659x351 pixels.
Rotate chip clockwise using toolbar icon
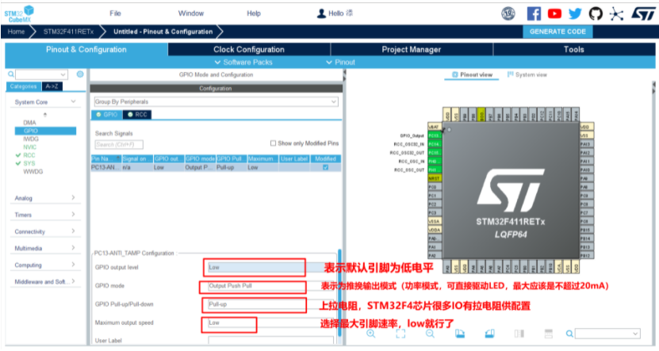tap(460, 334)
